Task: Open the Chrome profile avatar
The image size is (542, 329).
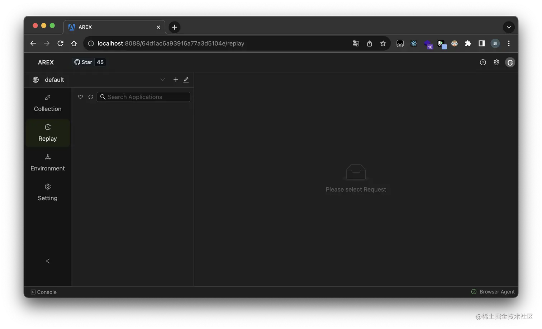Action: (495, 43)
